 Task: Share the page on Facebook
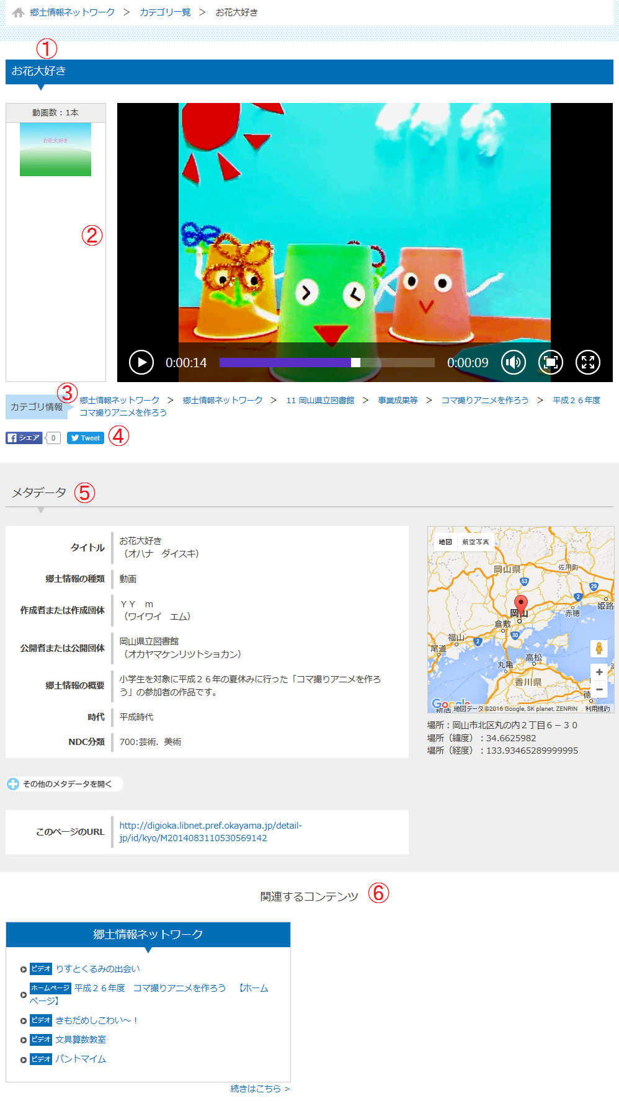[x=24, y=438]
